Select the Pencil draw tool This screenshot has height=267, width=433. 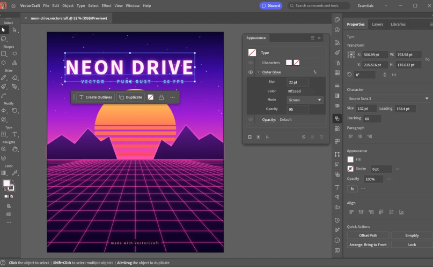pos(4,78)
